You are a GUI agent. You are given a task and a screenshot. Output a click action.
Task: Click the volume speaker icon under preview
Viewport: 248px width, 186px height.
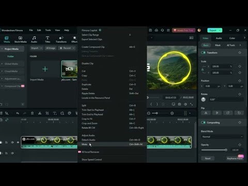185,104
